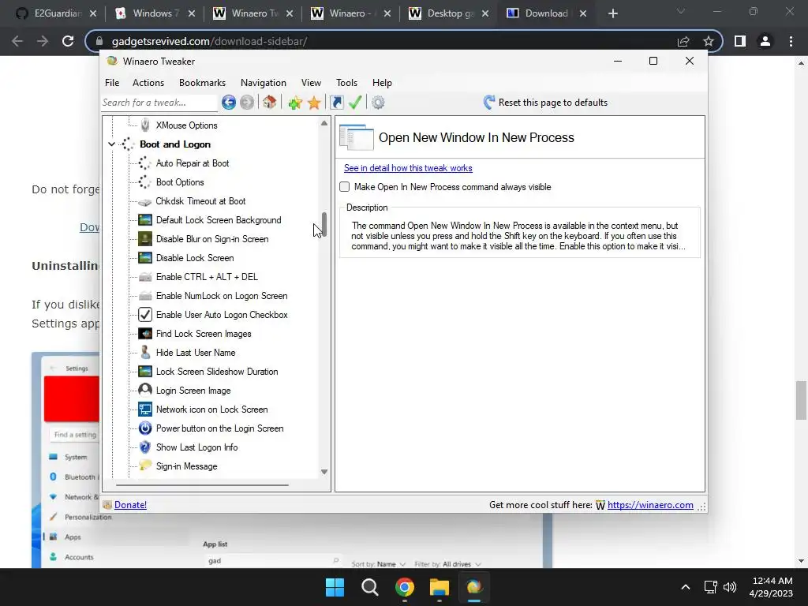The height and width of the screenshot is (606, 808).
Task: Open the Navigation menu
Action: 264,82
